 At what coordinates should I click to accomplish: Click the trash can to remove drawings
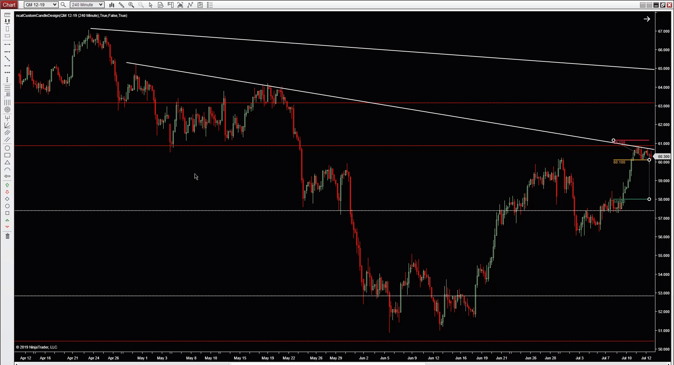pos(7,236)
